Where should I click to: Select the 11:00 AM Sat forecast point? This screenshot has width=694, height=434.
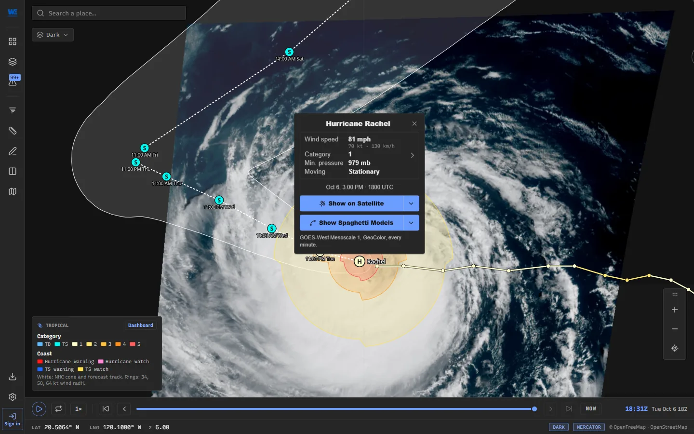pos(289,52)
